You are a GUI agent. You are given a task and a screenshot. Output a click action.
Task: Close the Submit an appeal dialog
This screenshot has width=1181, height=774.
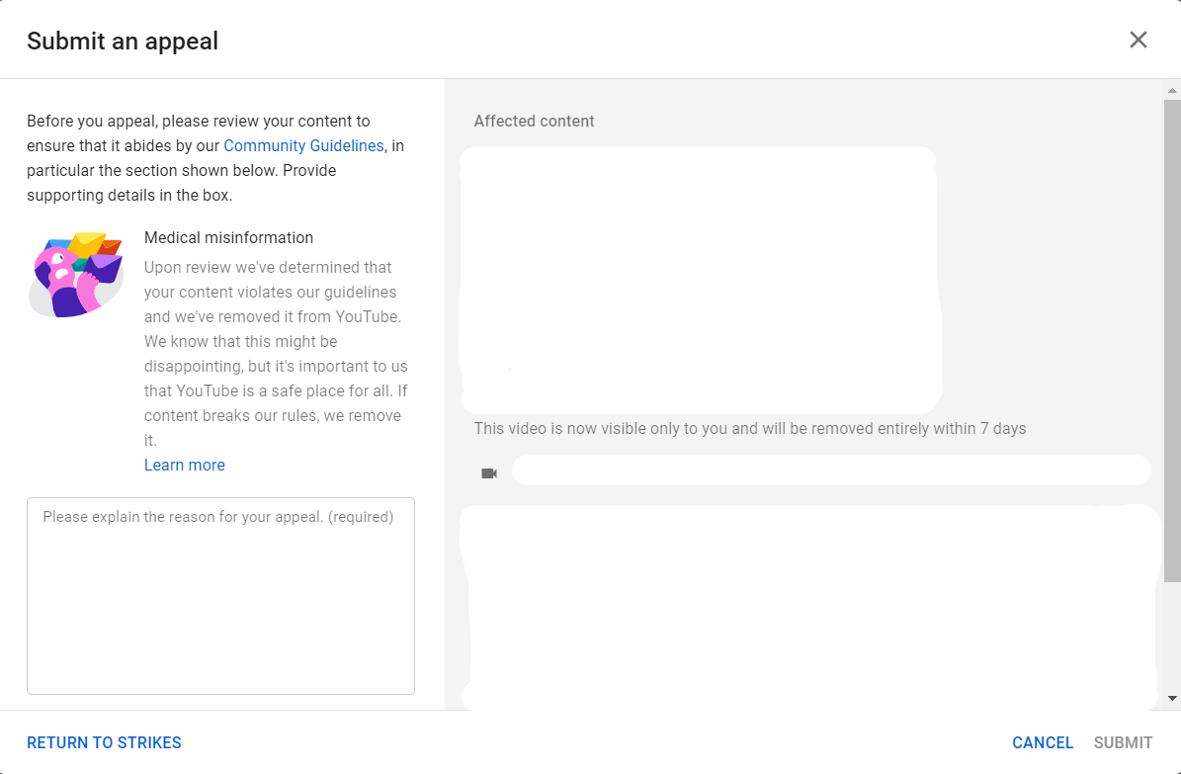tap(1139, 40)
